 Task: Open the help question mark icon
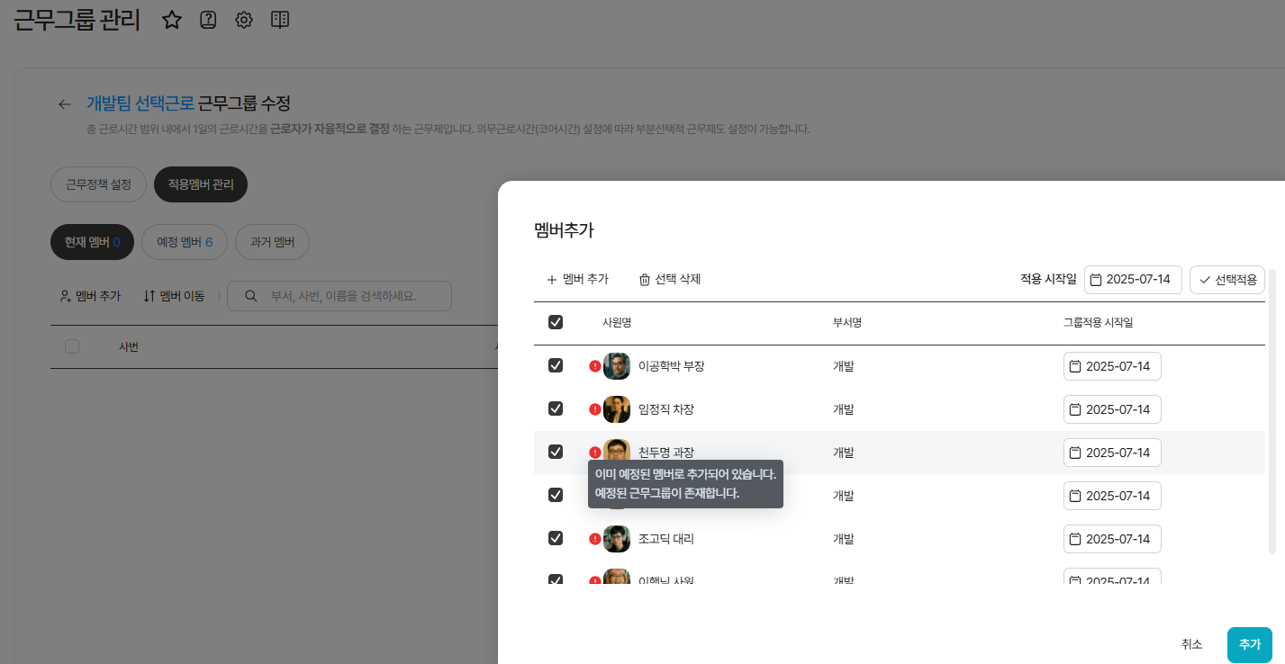click(208, 20)
